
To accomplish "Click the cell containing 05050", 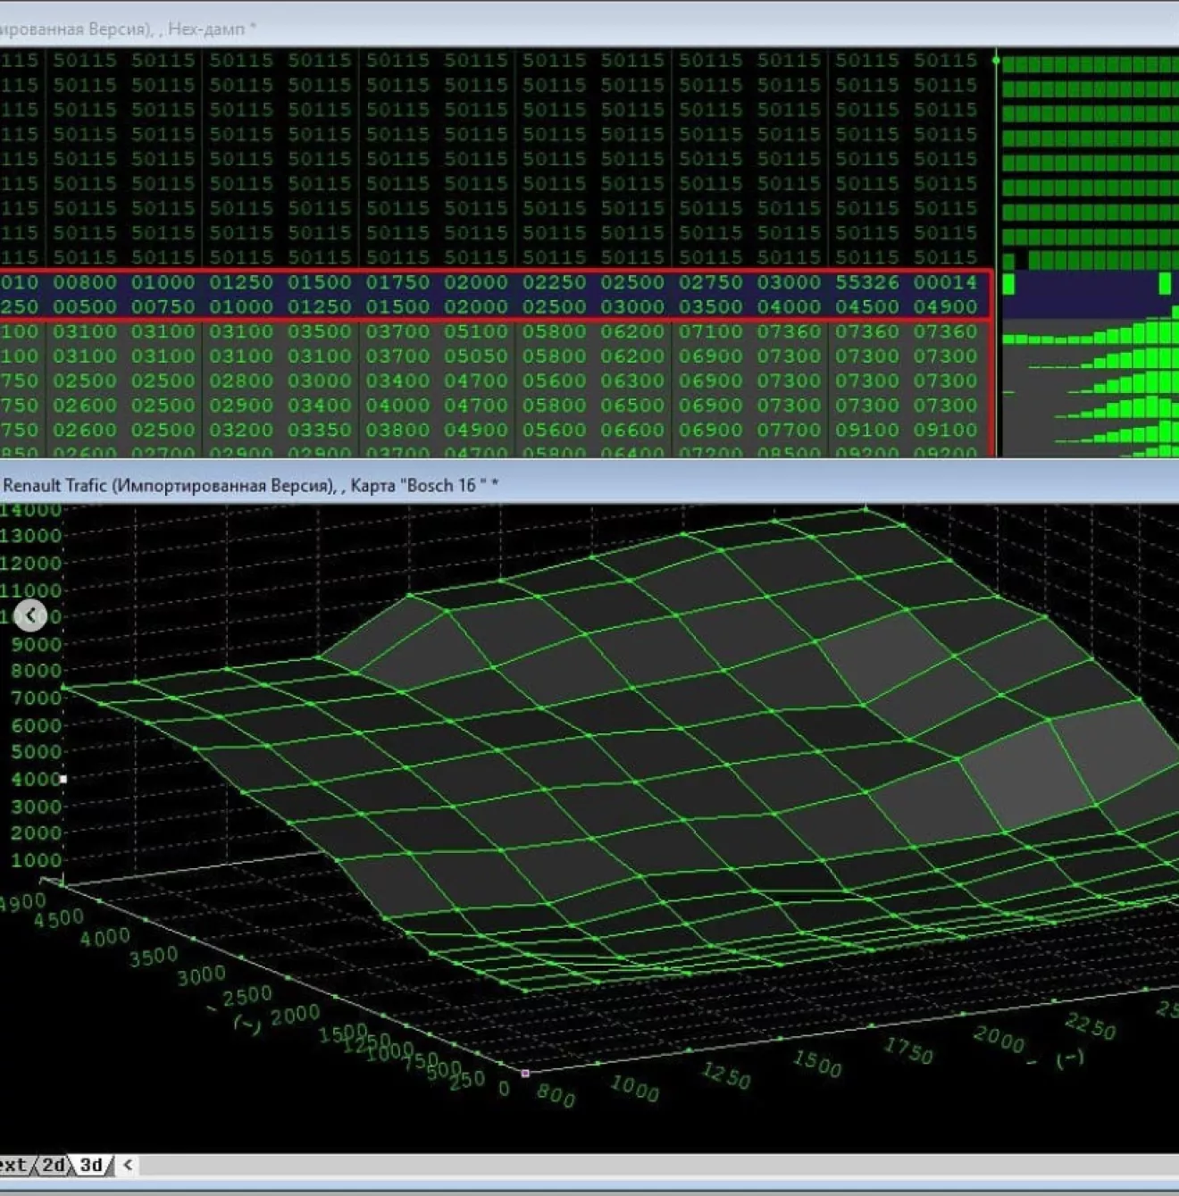I will pyautogui.click(x=476, y=356).
